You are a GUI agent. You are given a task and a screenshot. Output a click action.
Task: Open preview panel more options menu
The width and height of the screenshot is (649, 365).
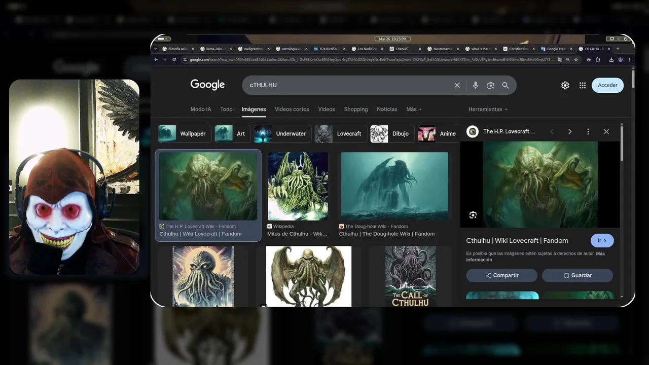(588, 131)
